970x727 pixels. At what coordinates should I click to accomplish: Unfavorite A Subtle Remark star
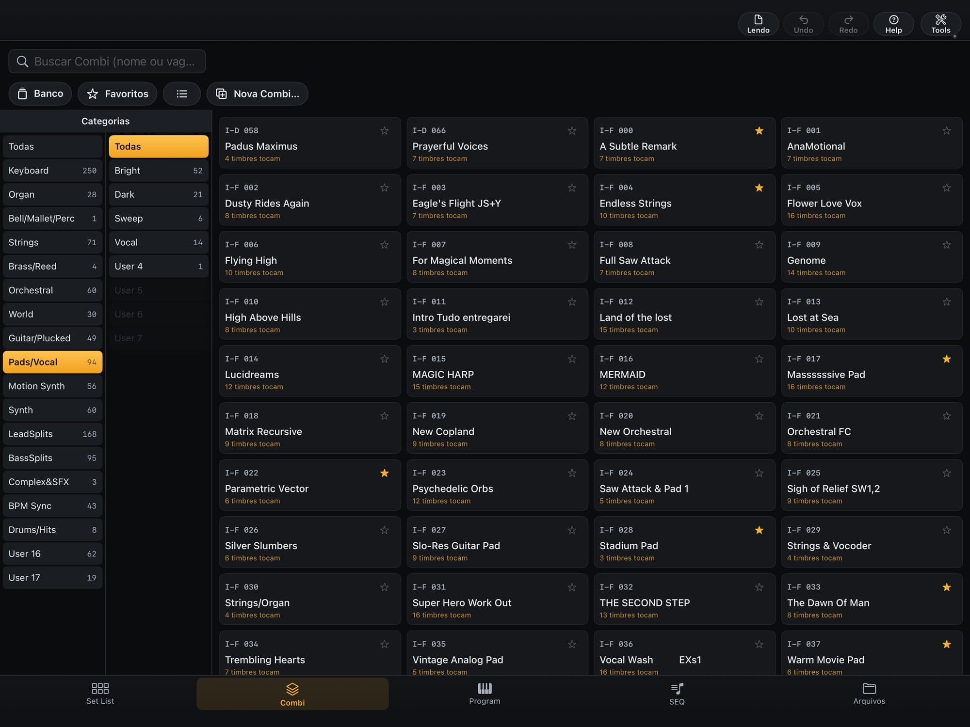tap(759, 131)
